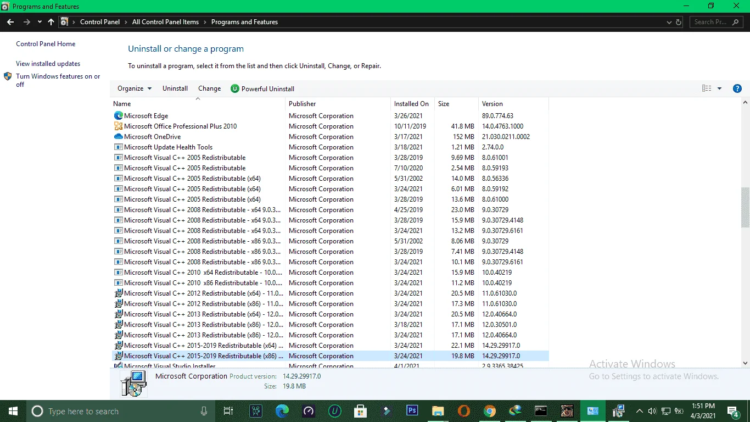Expand the recent locations dropdown arrow
750x422 pixels.
coord(40,22)
